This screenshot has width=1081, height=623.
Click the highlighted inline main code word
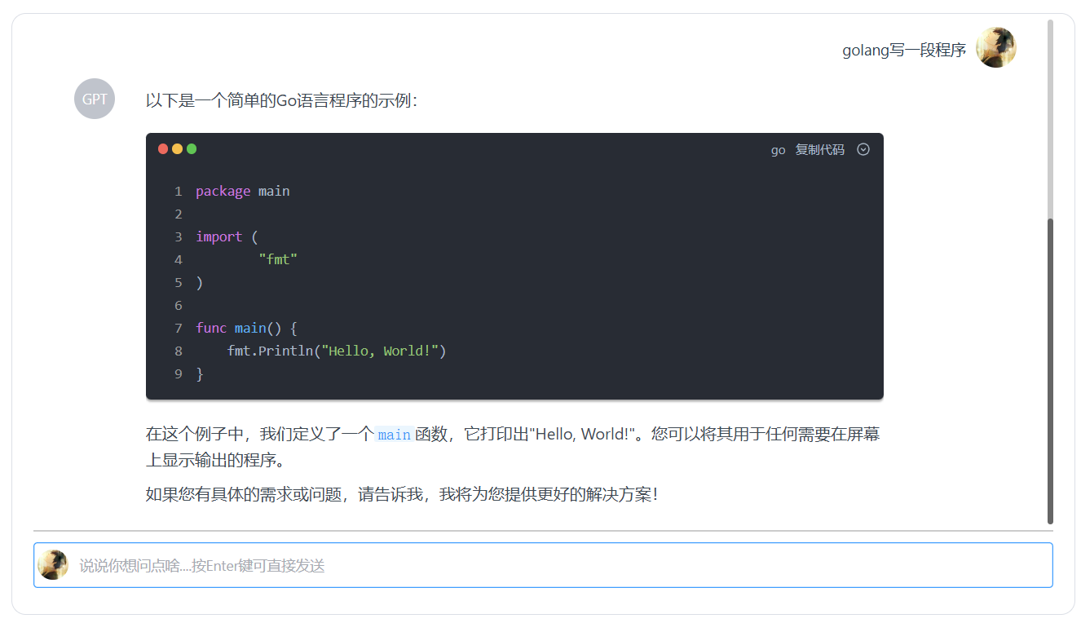pos(394,435)
